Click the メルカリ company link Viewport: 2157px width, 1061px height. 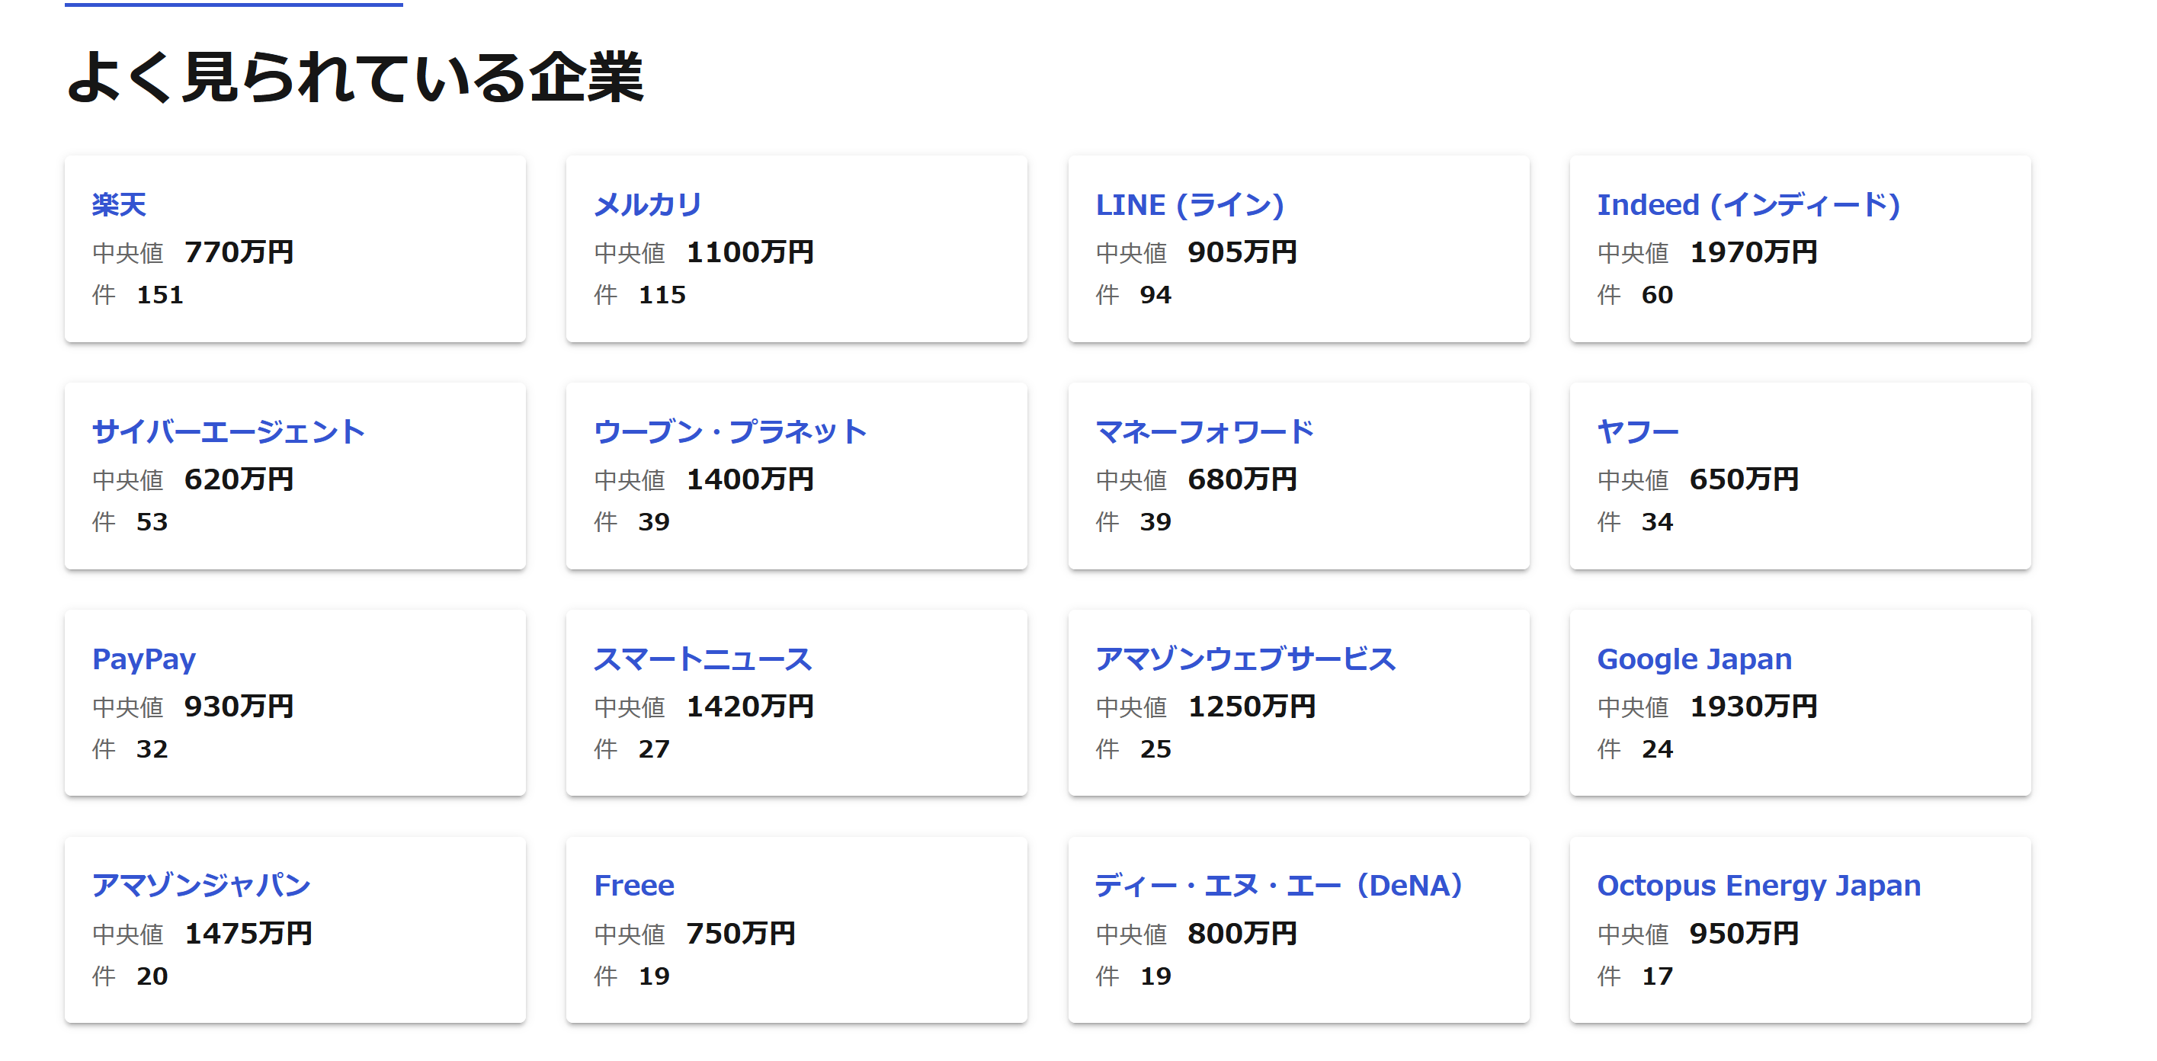(647, 205)
